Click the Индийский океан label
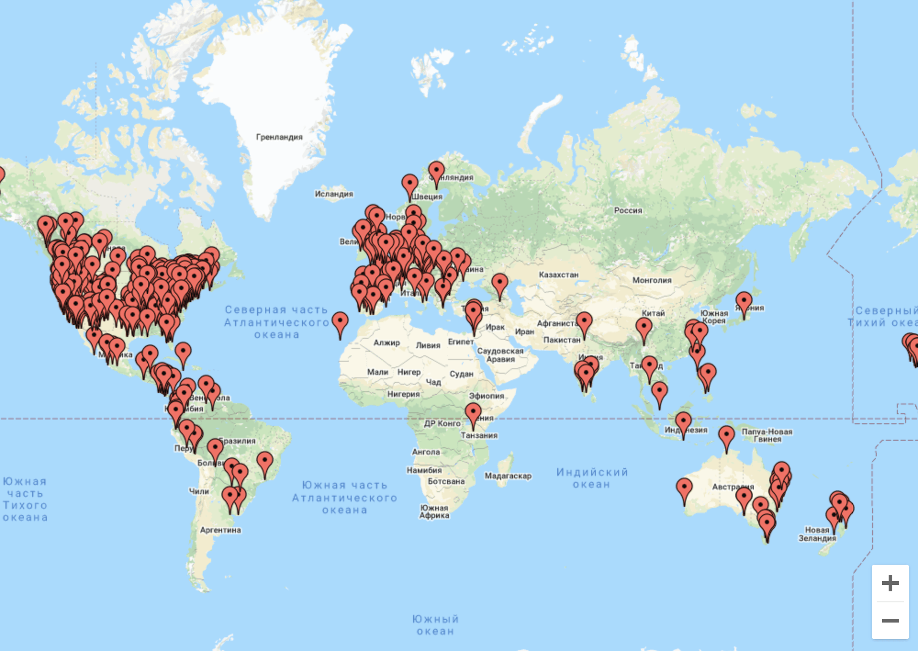 pos(592,478)
